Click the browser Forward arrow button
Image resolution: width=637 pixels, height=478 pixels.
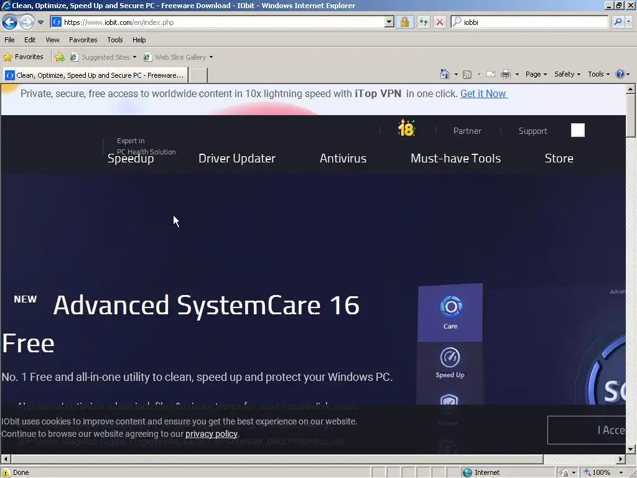27,22
